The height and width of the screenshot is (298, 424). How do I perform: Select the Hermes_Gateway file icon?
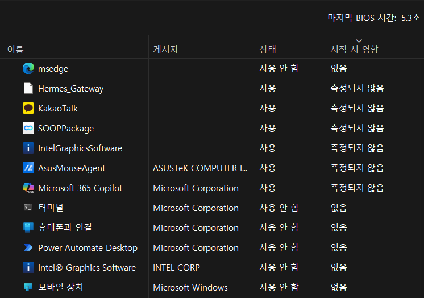coord(28,88)
